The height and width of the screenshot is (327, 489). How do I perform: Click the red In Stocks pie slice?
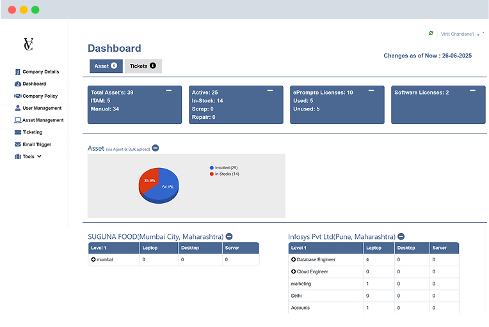click(x=149, y=180)
